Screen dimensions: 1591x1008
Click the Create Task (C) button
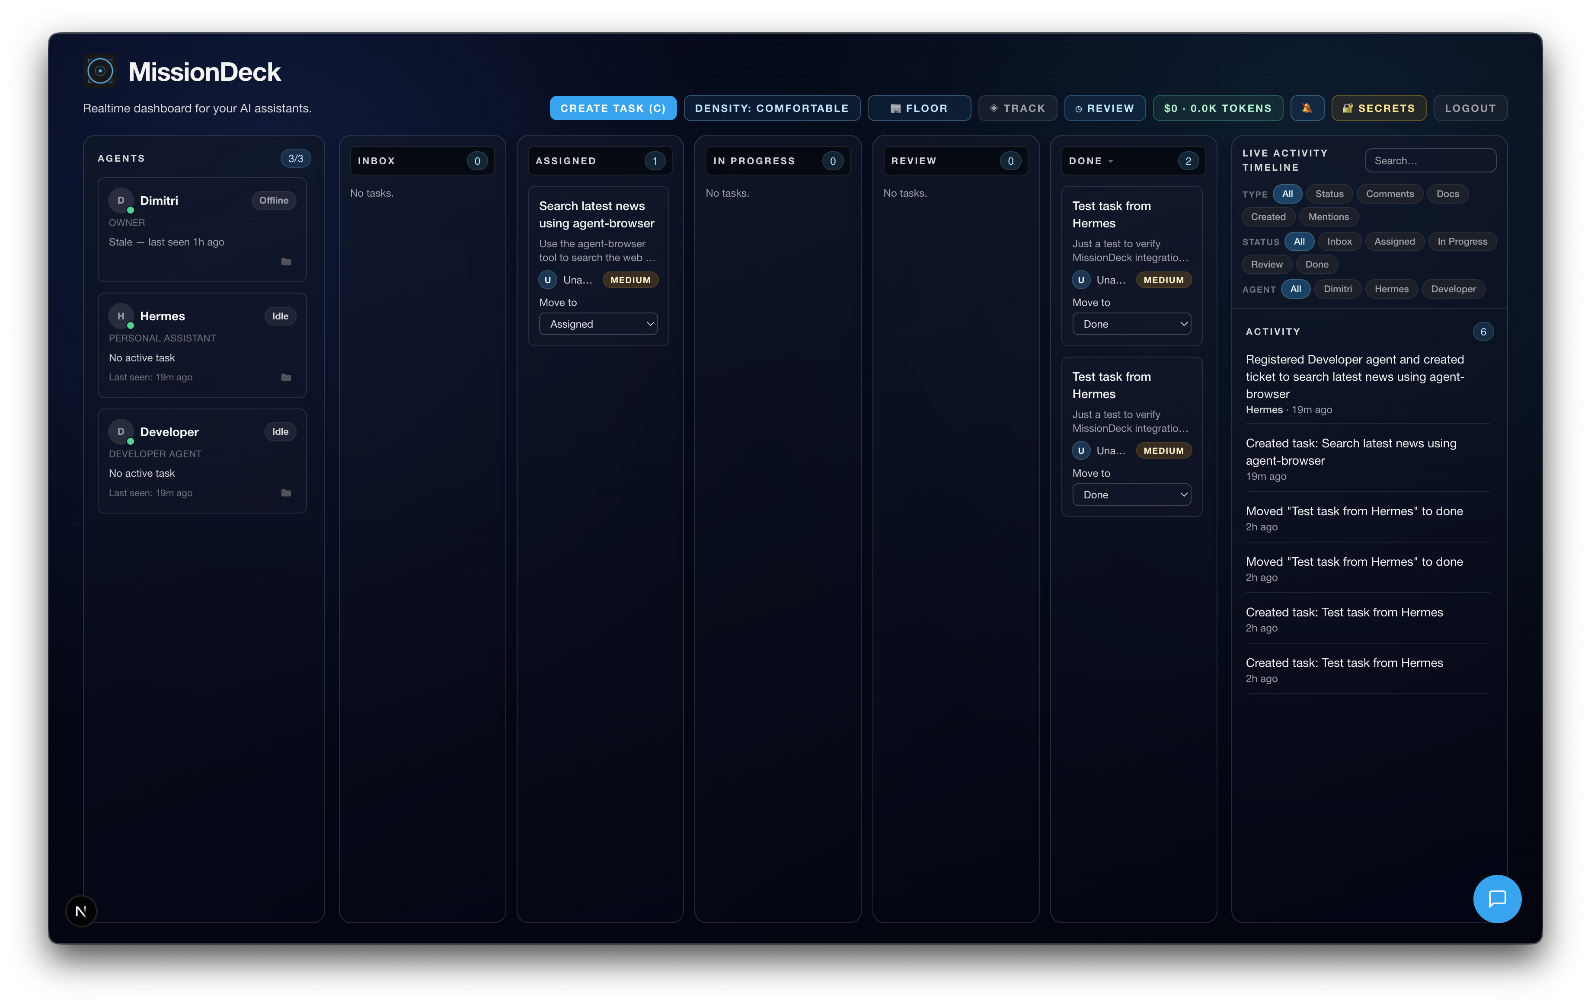click(613, 108)
